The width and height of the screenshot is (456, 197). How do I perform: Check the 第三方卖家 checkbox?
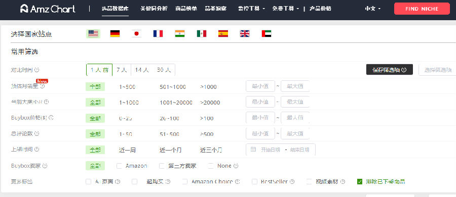162,166
